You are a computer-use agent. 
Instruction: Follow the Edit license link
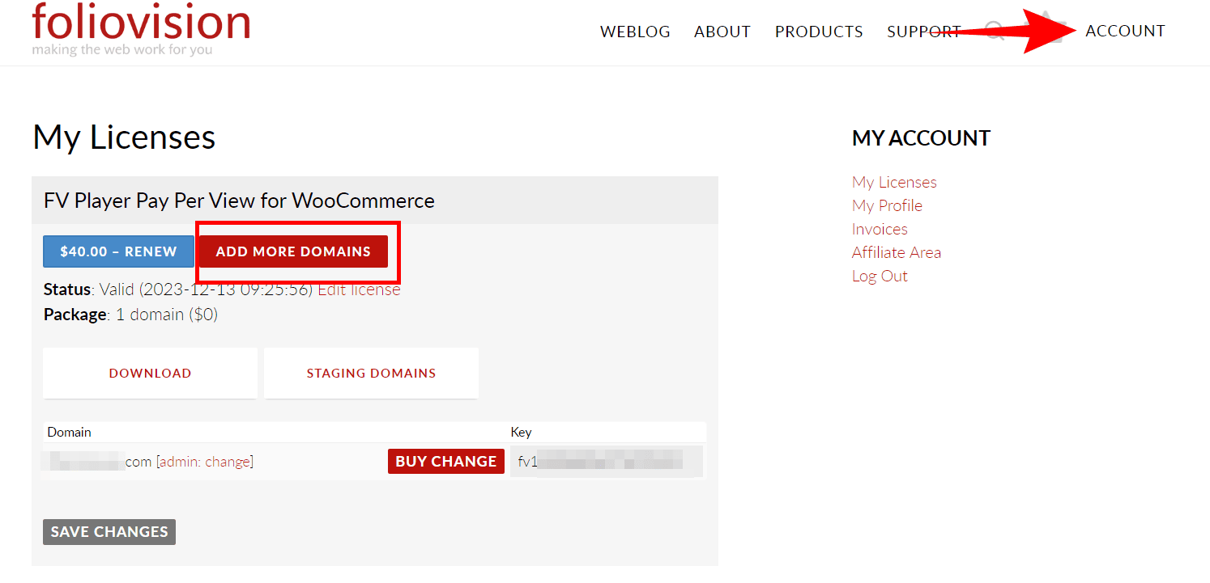point(359,289)
